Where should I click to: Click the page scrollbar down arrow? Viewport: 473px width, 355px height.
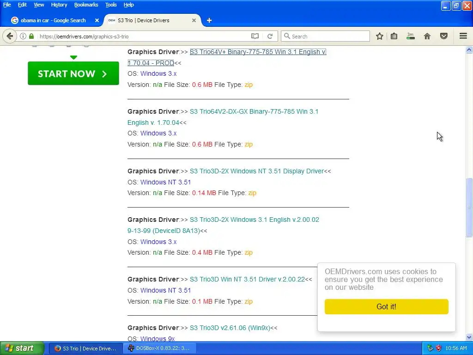point(469,337)
